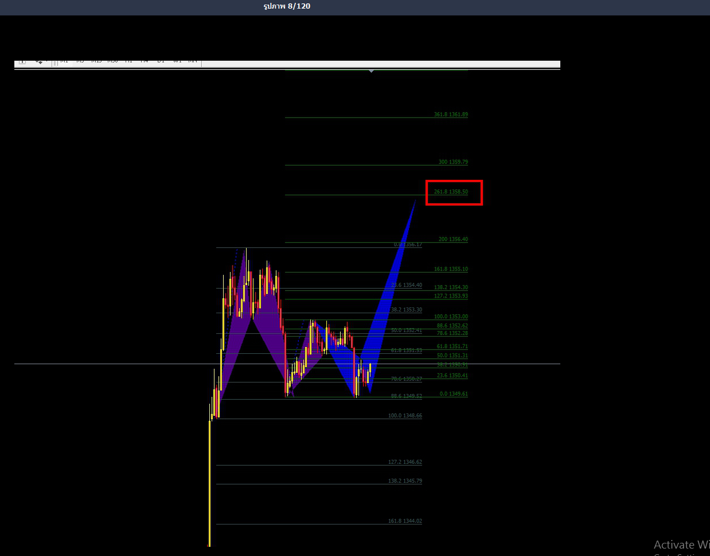Click grey retracement label 78.6 1350.27

[x=407, y=379]
